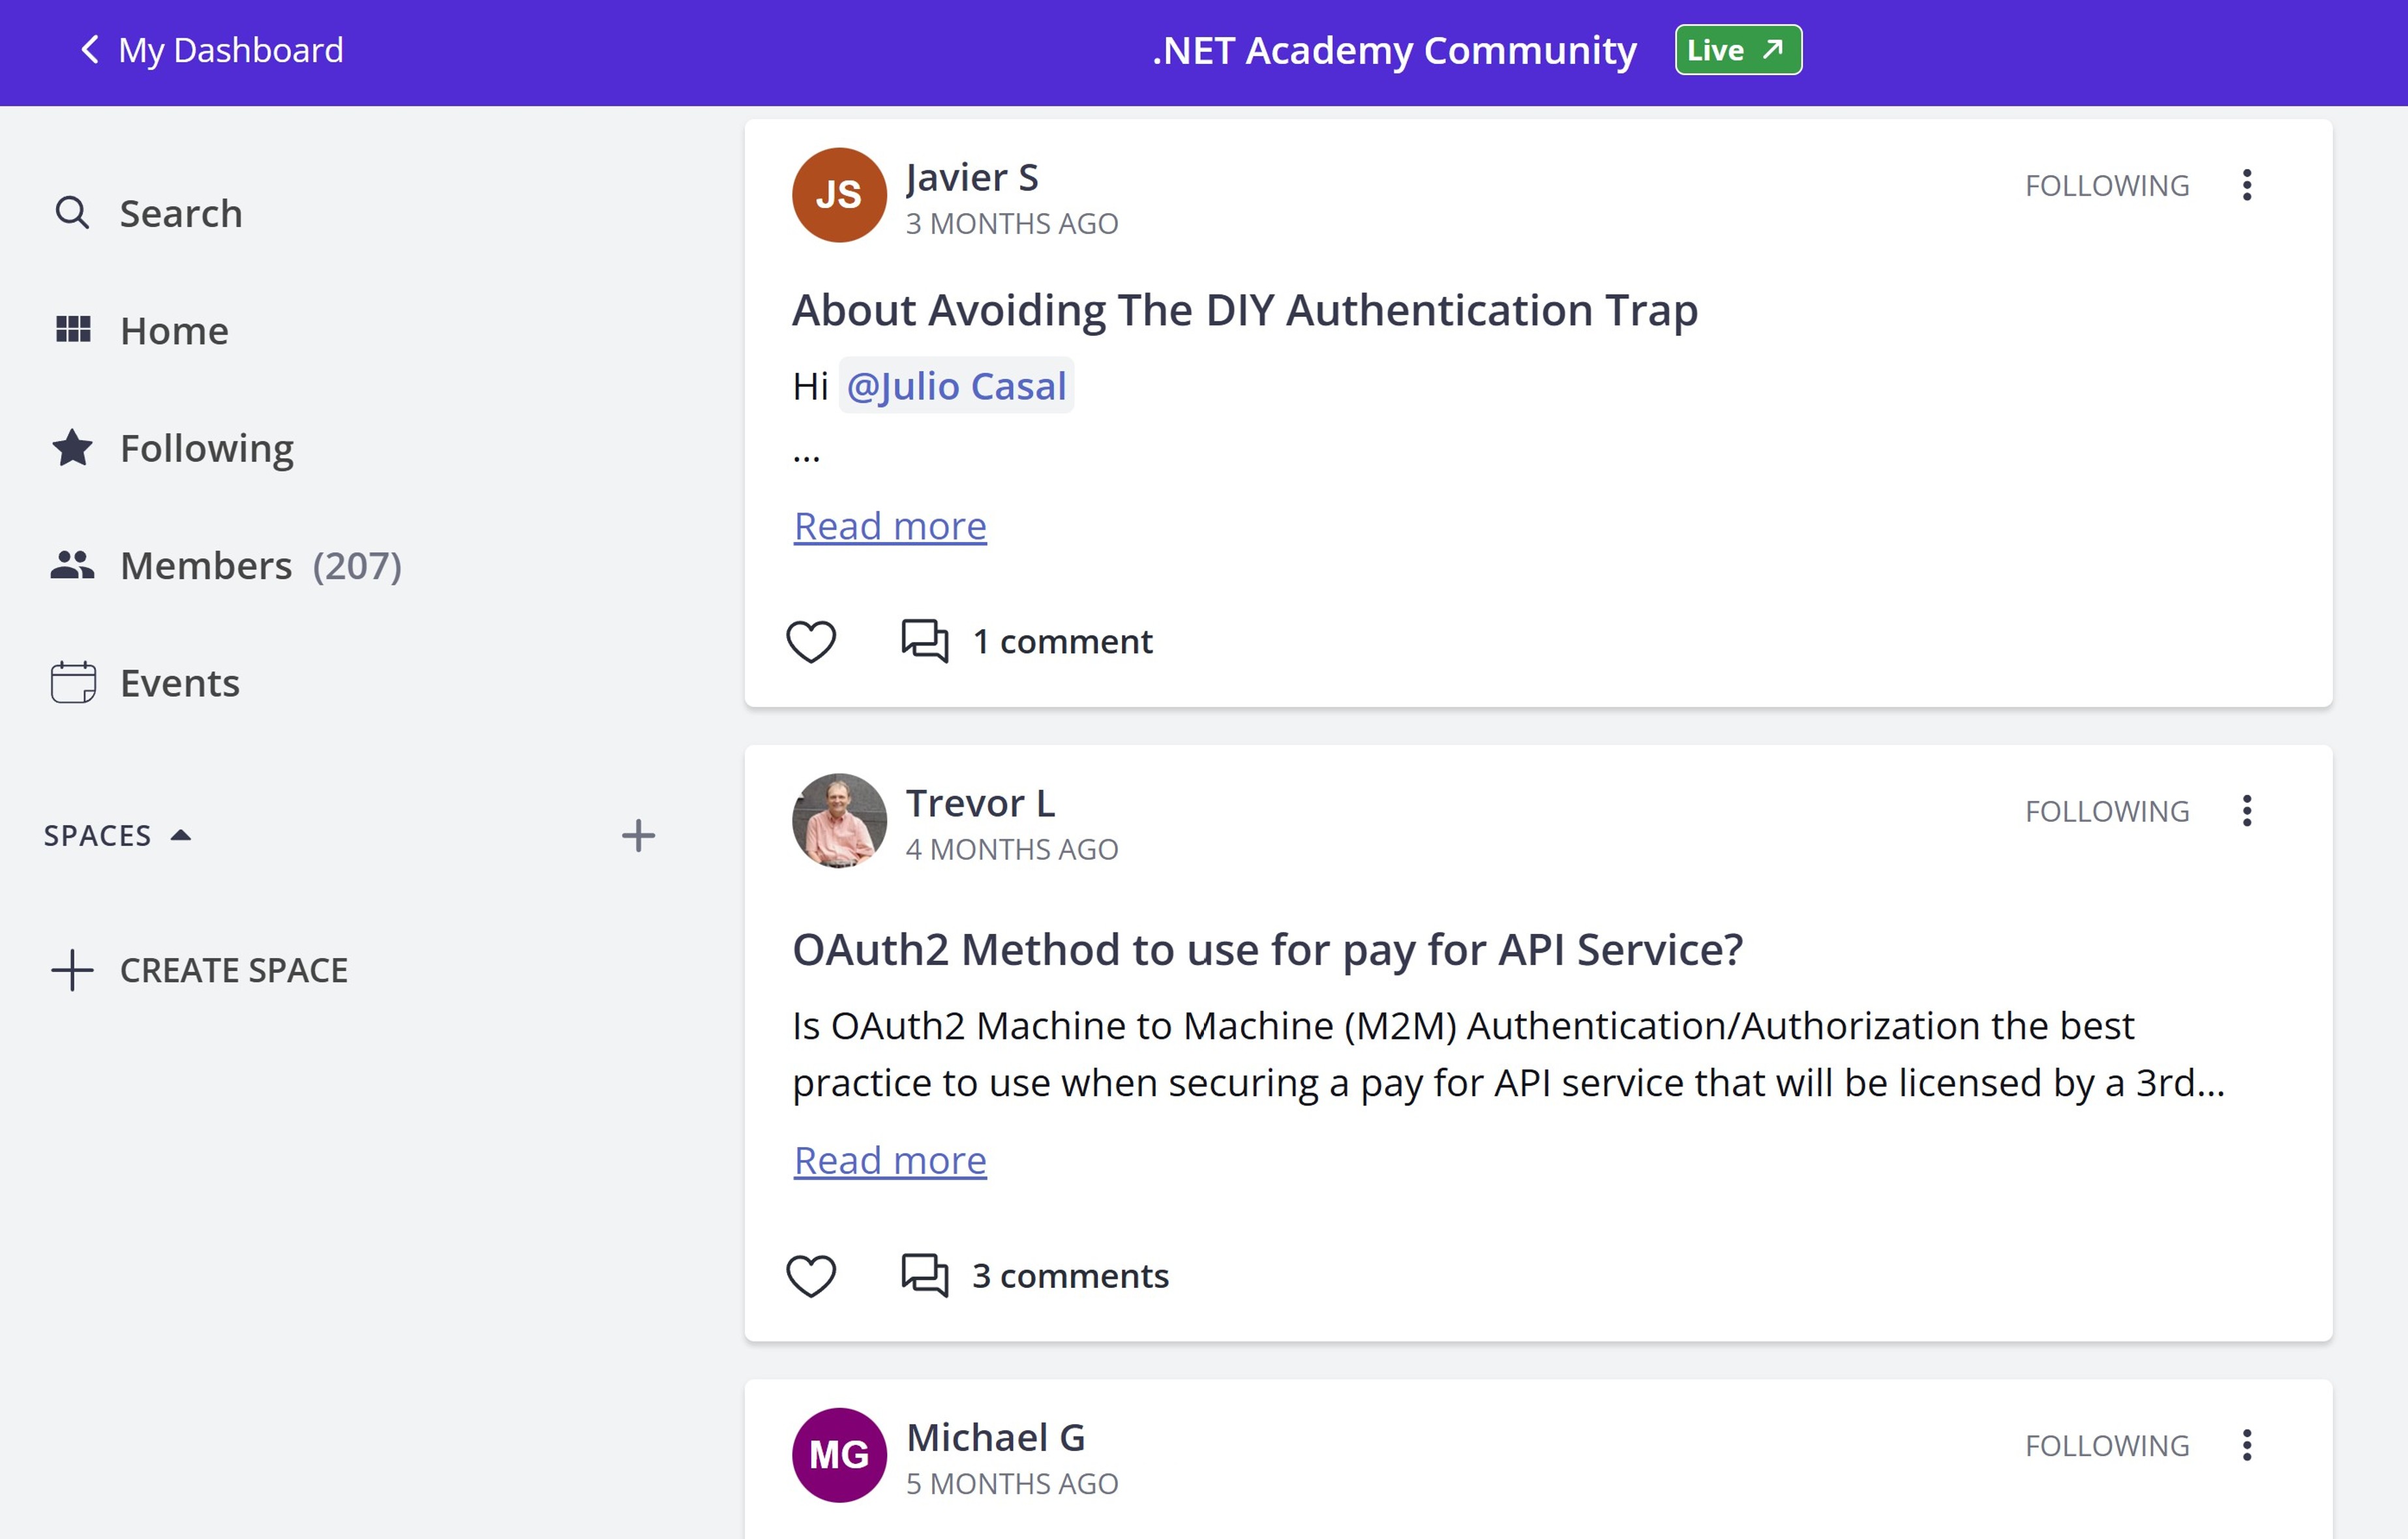Click the Search magnifier icon in sidebar
2408x1539 pixels.
(72, 213)
